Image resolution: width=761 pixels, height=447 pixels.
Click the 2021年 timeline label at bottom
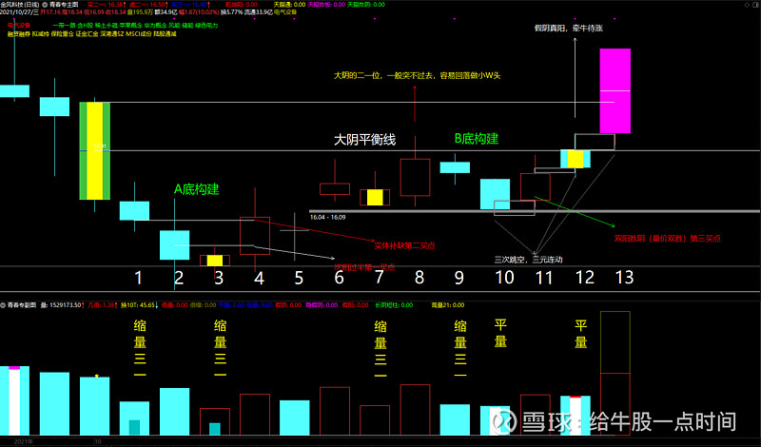[24, 441]
